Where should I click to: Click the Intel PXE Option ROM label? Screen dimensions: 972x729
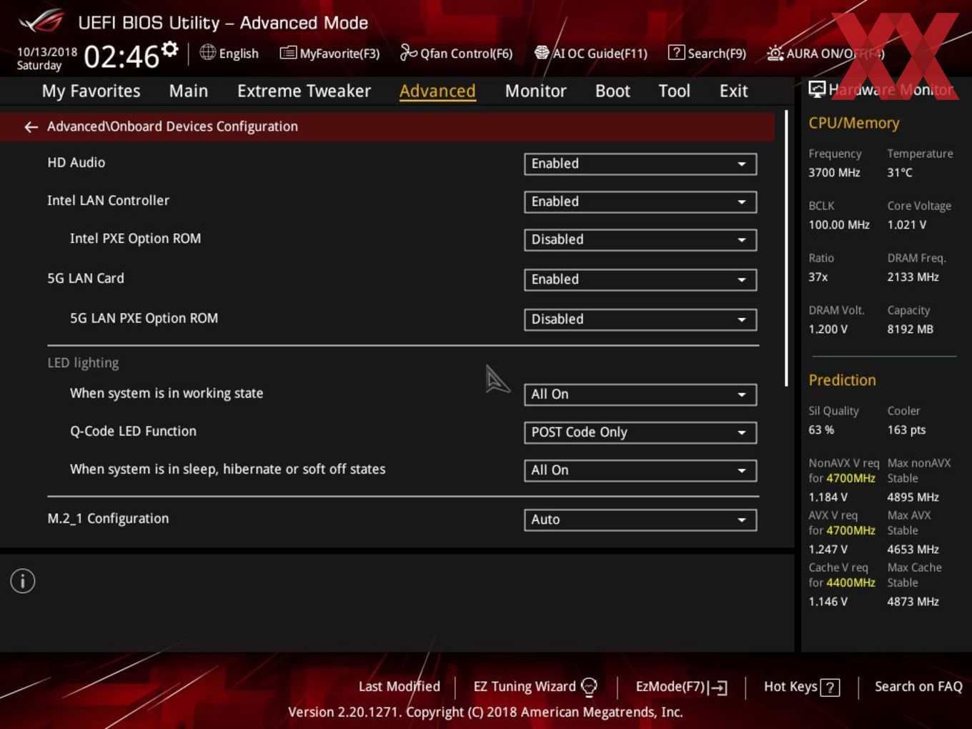click(x=135, y=239)
